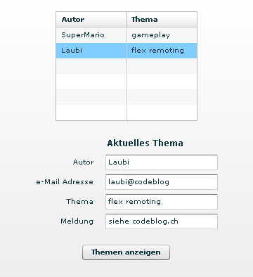Viewport: 253px width, 277px height.
Task: Select the SuperMario row
Action: point(126,35)
